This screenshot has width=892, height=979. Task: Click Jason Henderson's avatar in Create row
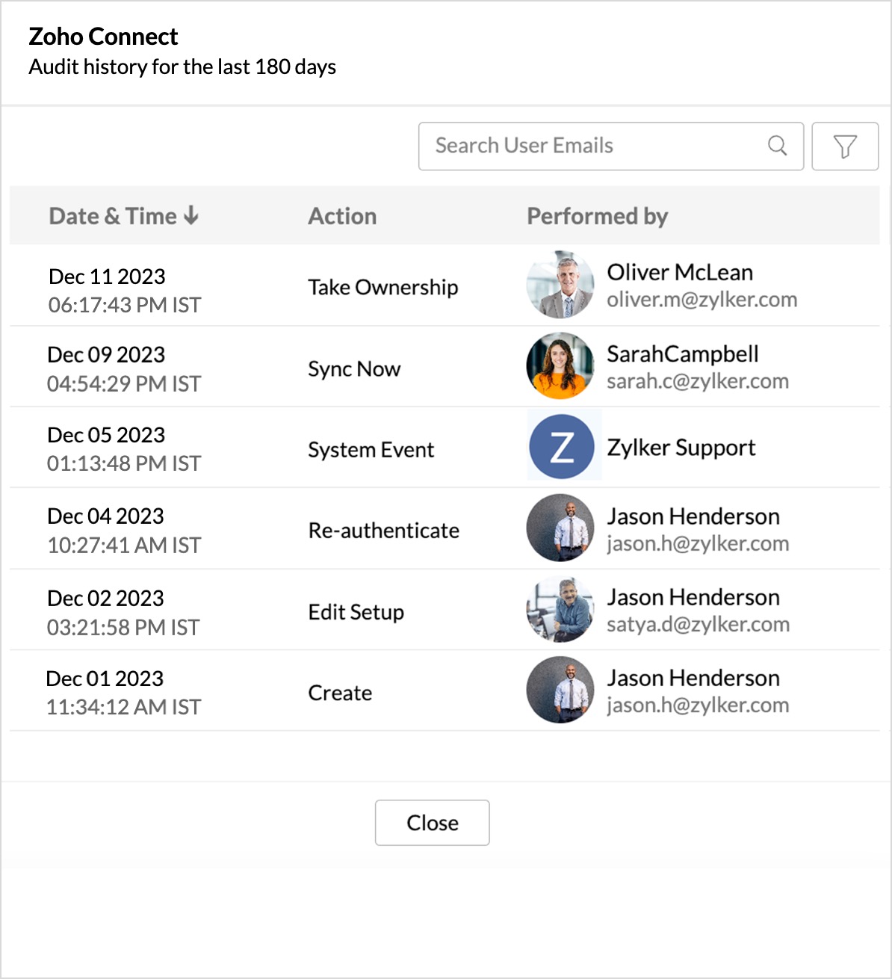(560, 690)
